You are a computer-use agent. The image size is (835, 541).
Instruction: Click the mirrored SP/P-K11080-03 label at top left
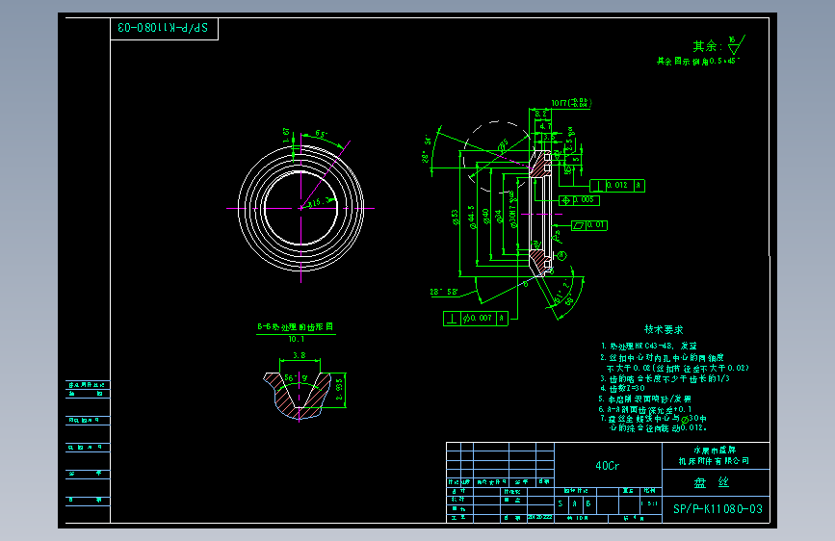tap(163, 28)
